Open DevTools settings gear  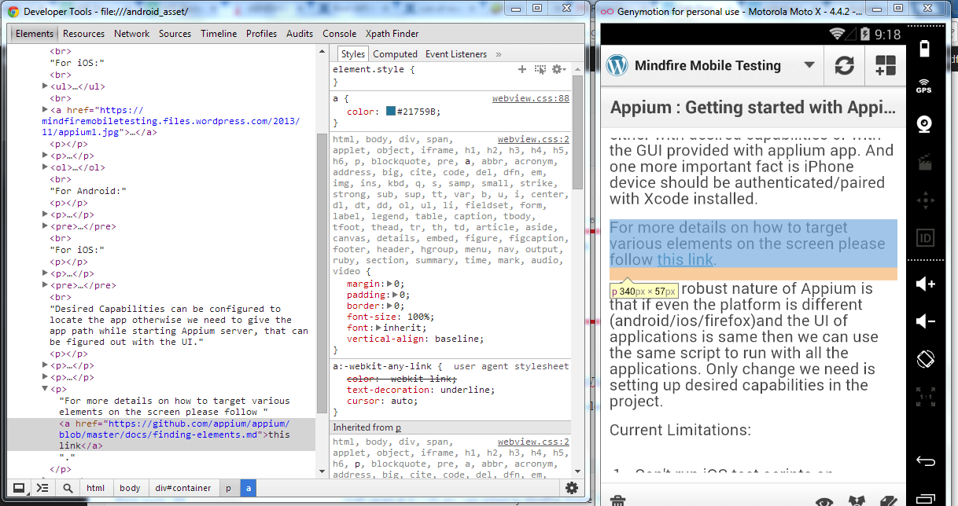click(572, 488)
